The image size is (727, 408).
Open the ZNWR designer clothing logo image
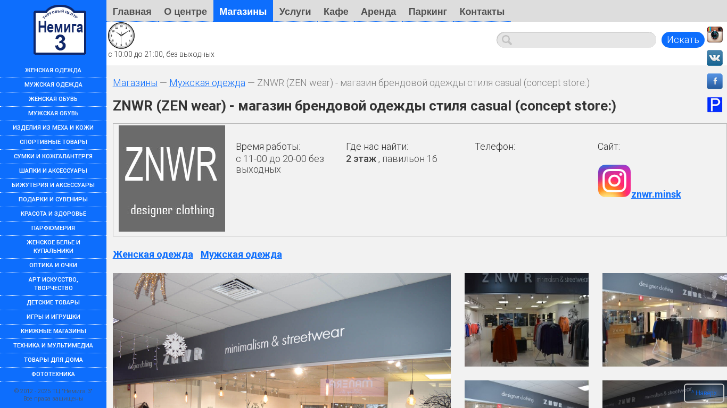(172, 178)
